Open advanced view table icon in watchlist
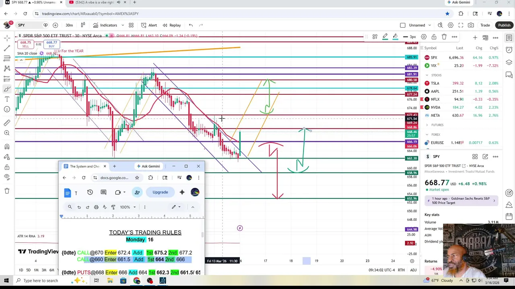 click(485, 38)
